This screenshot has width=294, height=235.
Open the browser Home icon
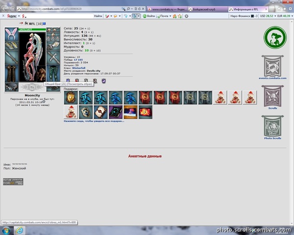click(279, 9)
